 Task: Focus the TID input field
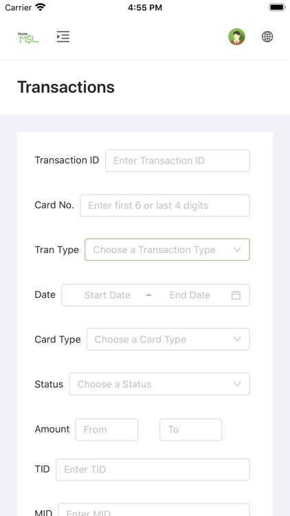coord(153,469)
